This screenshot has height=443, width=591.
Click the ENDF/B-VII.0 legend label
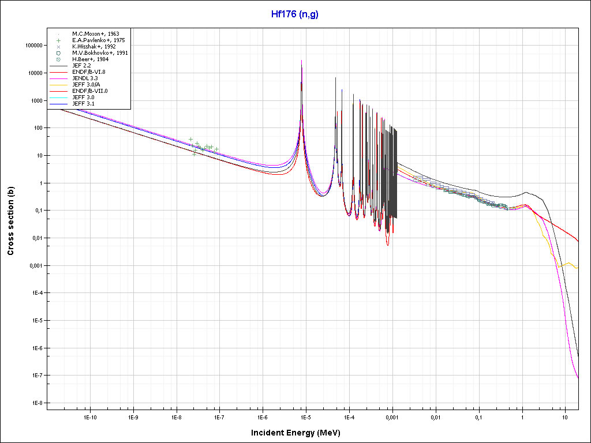tap(90, 91)
